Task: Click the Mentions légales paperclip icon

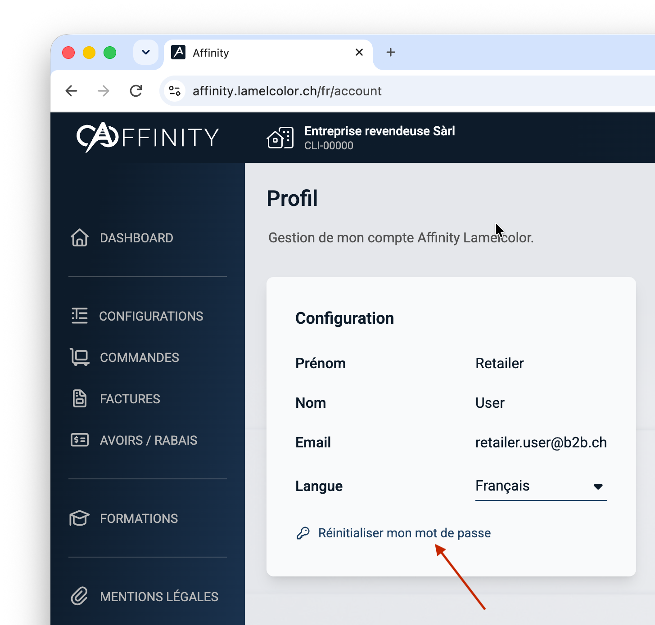Action: click(x=80, y=596)
